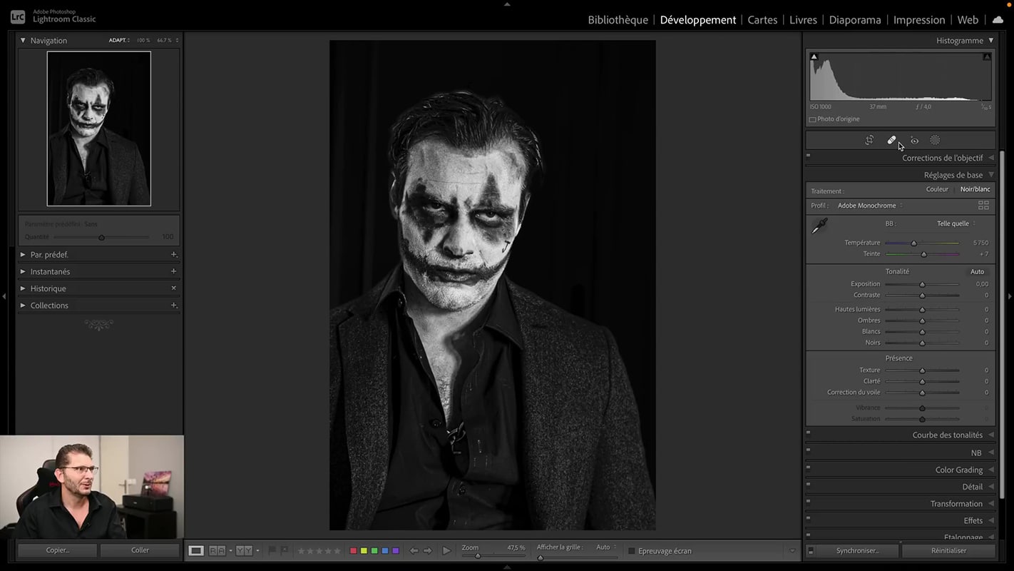Screen dimensions: 1014x571
Task: Set navigator zoom to 100 %
Action: pyautogui.click(x=143, y=41)
